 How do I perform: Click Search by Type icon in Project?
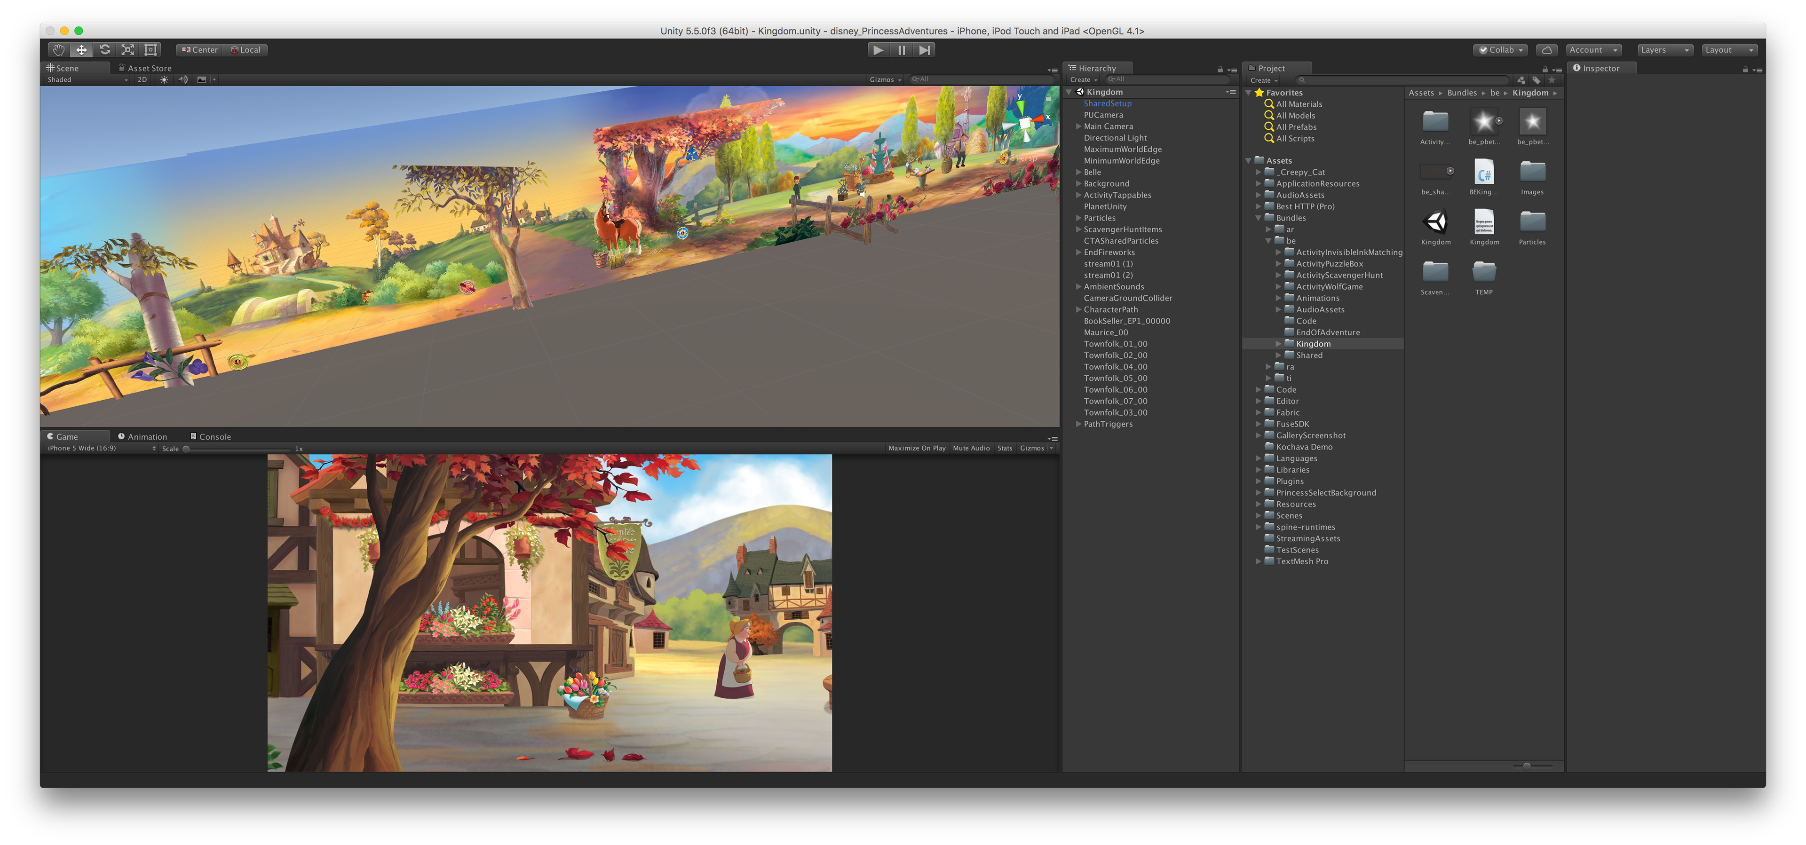pos(1521,80)
